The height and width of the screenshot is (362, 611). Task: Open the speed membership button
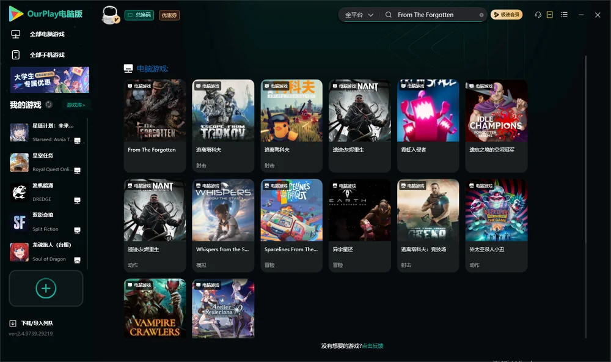pyautogui.click(x=507, y=15)
